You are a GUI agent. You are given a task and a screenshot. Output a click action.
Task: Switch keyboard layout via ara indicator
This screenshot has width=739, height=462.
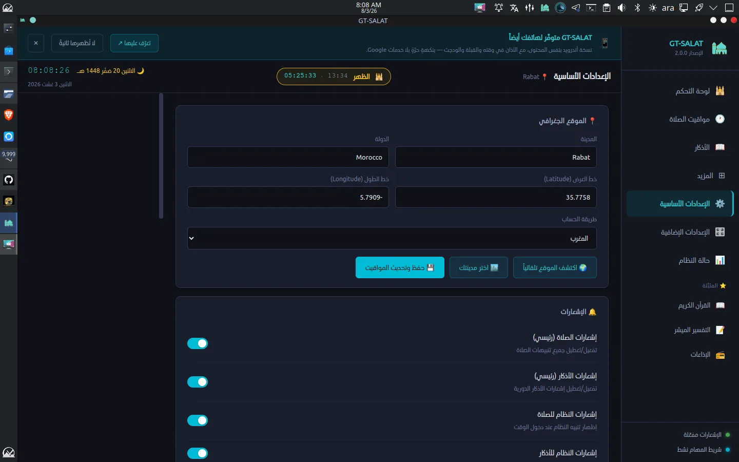[x=668, y=8]
